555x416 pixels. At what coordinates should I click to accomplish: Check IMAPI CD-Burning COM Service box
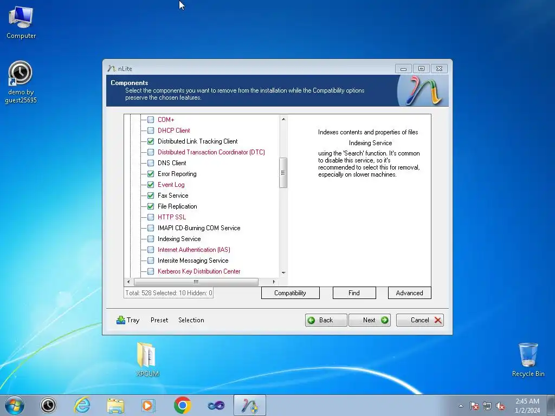(151, 228)
